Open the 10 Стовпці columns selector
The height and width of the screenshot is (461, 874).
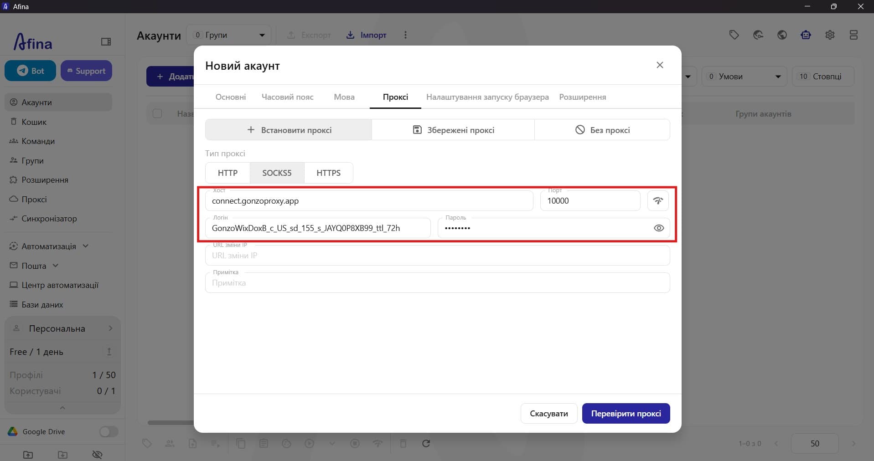tap(823, 77)
